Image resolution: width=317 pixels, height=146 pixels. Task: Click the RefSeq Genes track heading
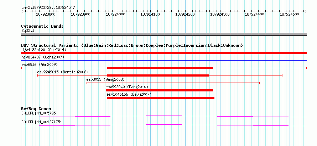tap(36, 109)
